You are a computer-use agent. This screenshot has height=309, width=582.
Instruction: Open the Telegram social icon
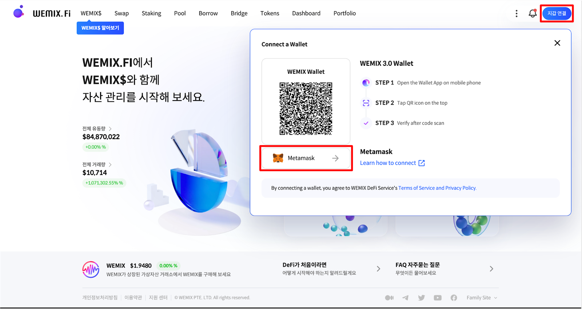coord(405,298)
